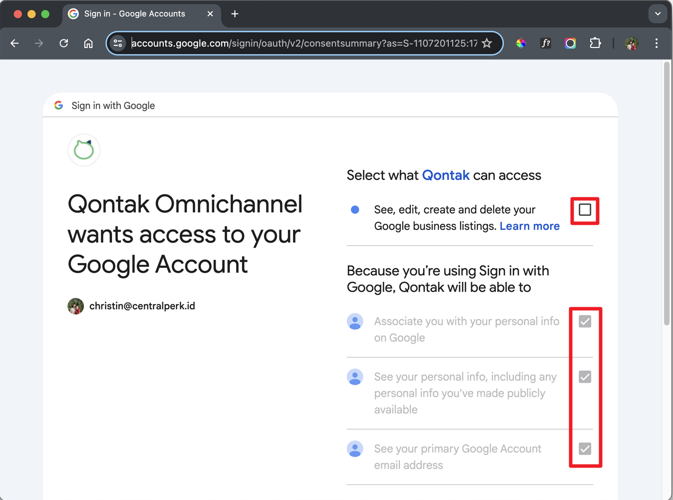Toggle the Associate you with personal info checkbox
Screen dimensions: 673x500
pyautogui.click(x=585, y=321)
